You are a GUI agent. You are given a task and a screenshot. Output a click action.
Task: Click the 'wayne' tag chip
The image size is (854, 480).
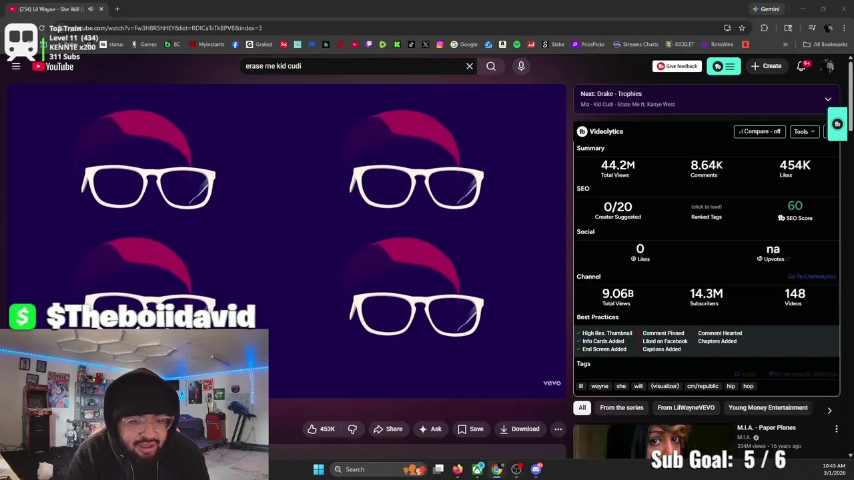(600, 386)
